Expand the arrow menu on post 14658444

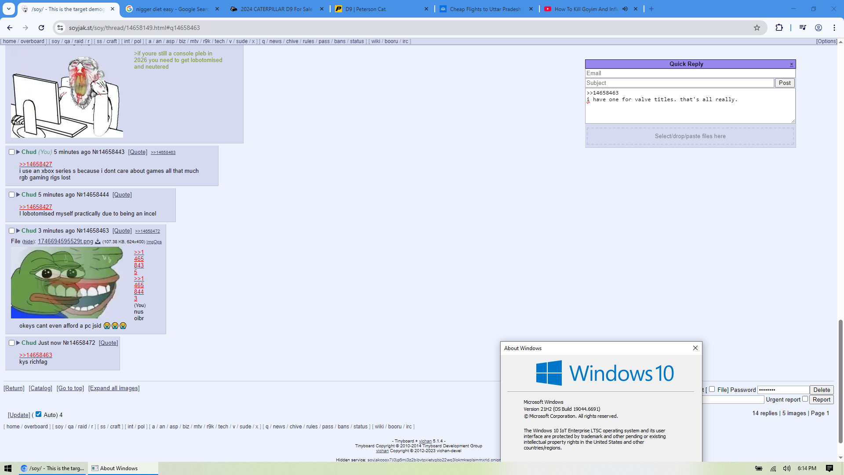click(18, 195)
